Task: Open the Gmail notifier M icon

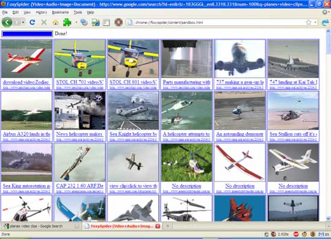Action: coord(321,234)
